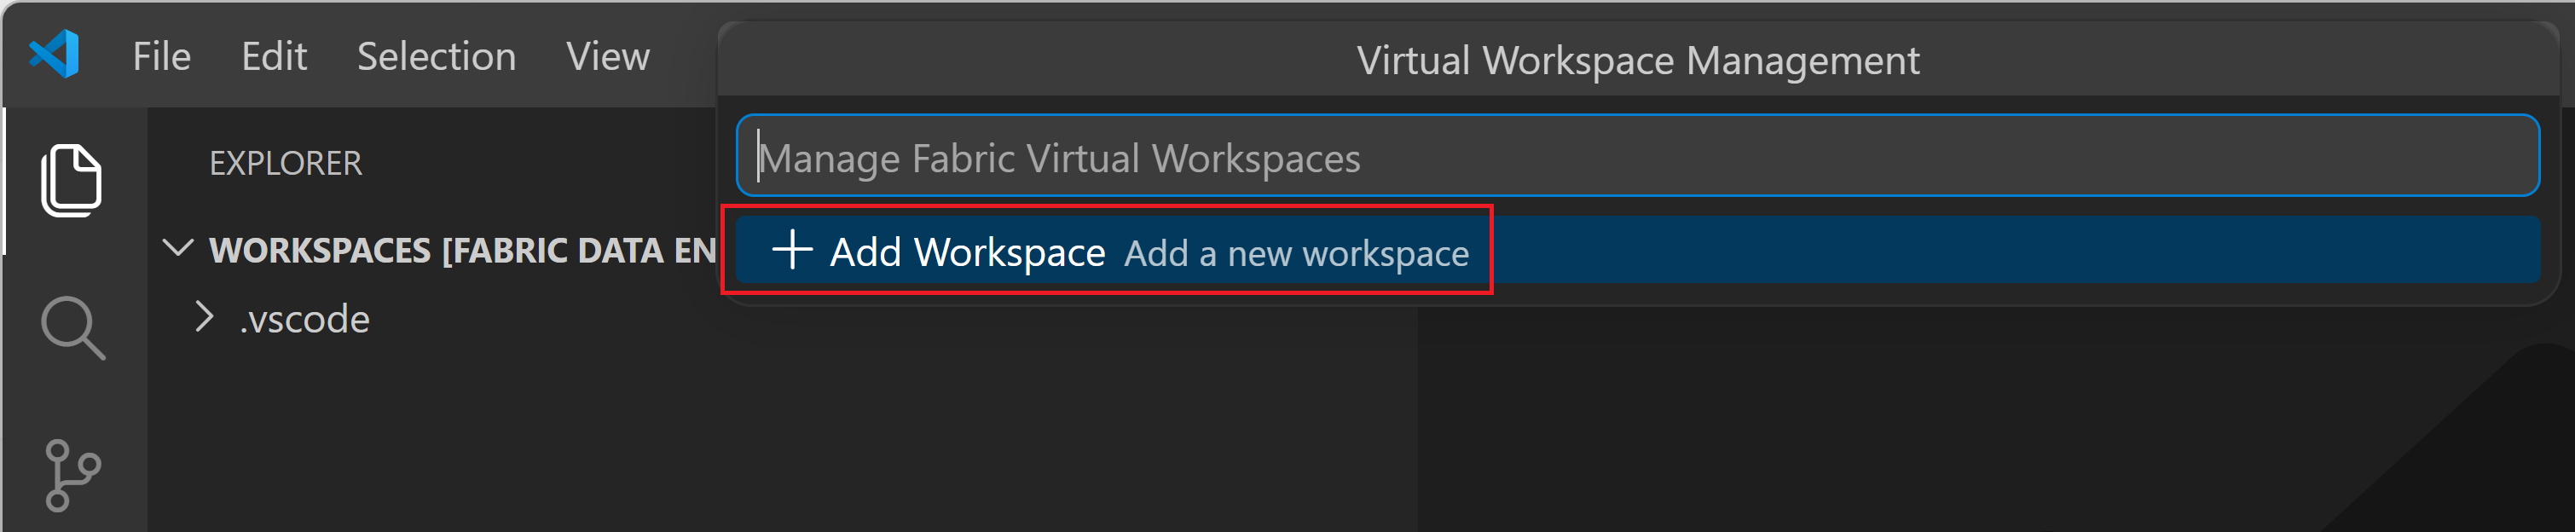Open the Source Control view icon
Screen dimensions: 2575x532
(x=73, y=475)
